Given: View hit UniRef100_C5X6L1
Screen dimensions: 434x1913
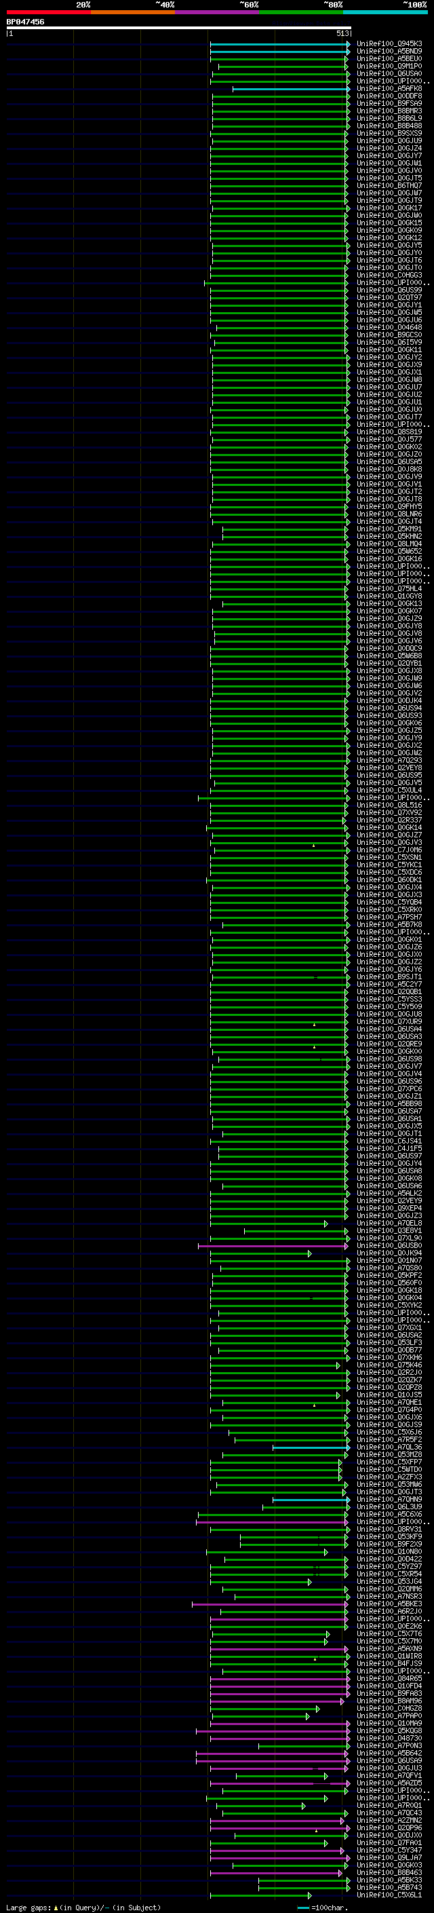Looking at the screenshot, I should tap(389, 1895).
